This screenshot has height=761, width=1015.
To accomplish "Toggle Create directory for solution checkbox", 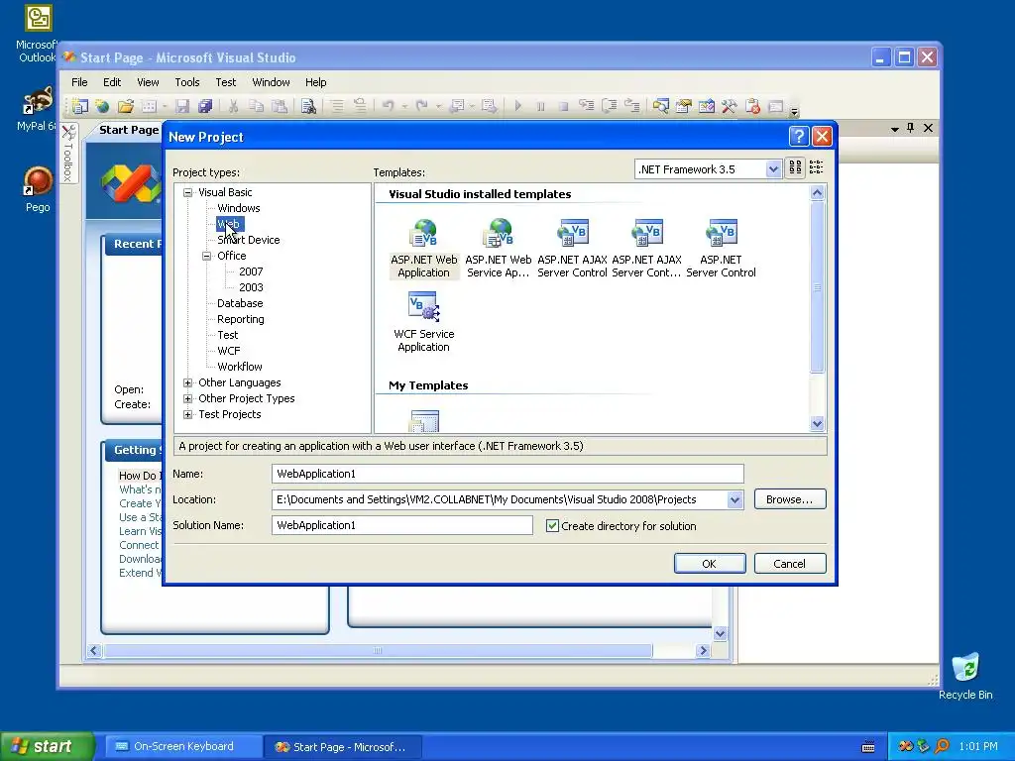I will (x=552, y=525).
